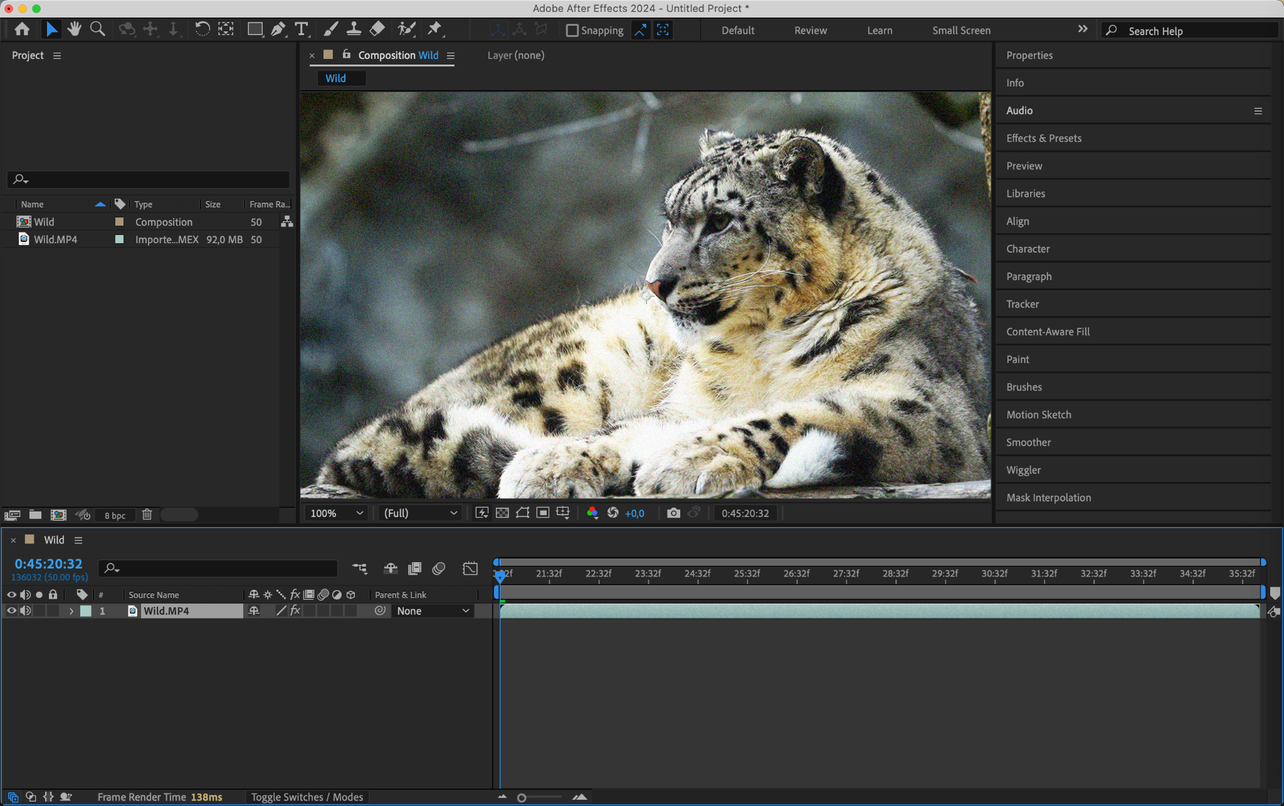Select the Rotation tool
The image size is (1284, 806).
pos(202,29)
